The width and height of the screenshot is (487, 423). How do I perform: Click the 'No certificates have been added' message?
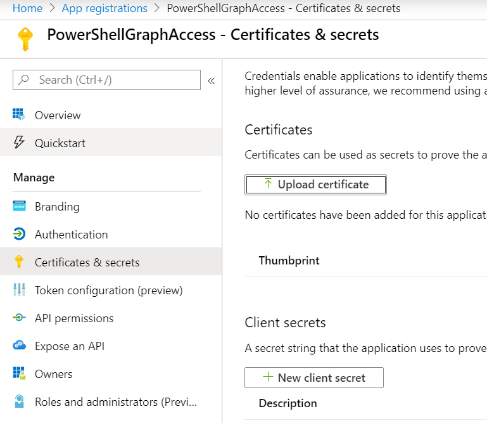pyautogui.click(x=365, y=215)
